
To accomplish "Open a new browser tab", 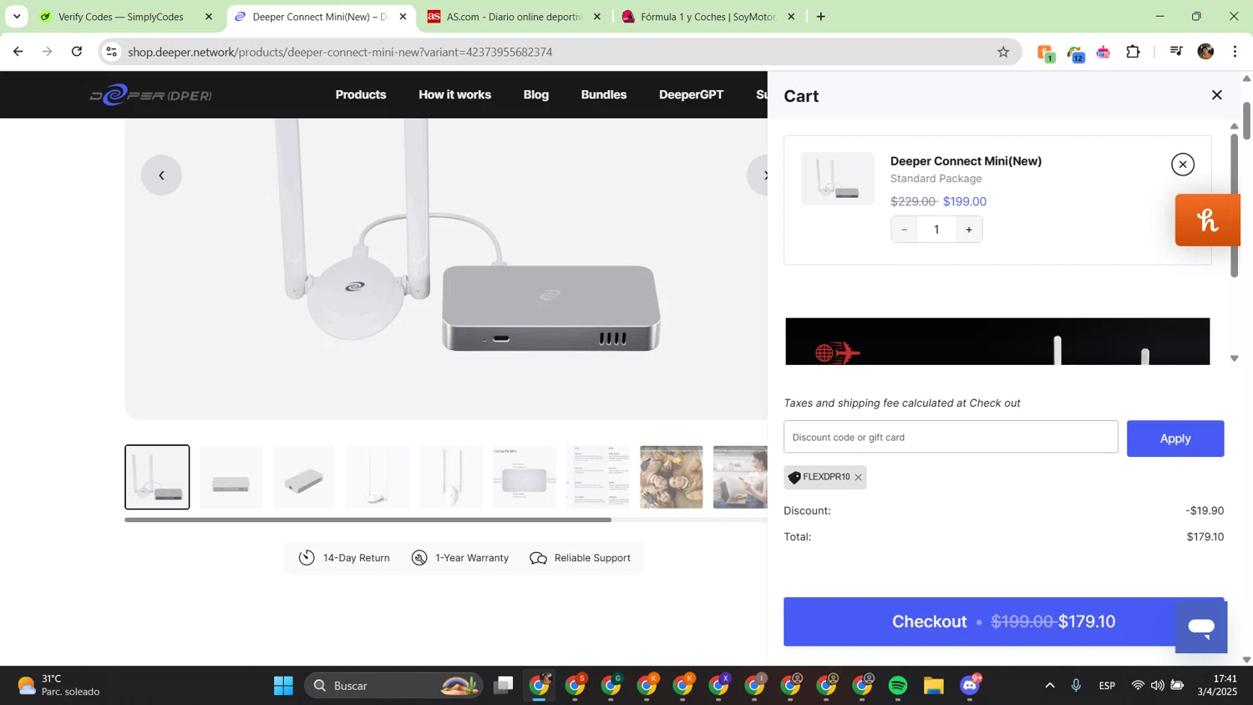I will click(820, 17).
